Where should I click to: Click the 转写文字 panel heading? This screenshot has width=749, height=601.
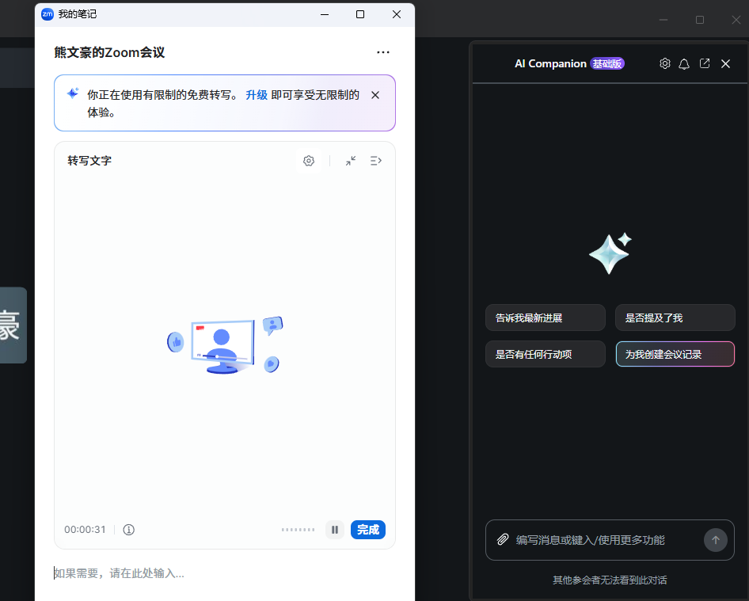pos(89,161)
